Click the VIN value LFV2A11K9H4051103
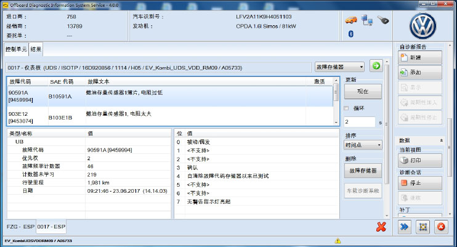Screen dimensions: 457x247 tap(264, 17)
